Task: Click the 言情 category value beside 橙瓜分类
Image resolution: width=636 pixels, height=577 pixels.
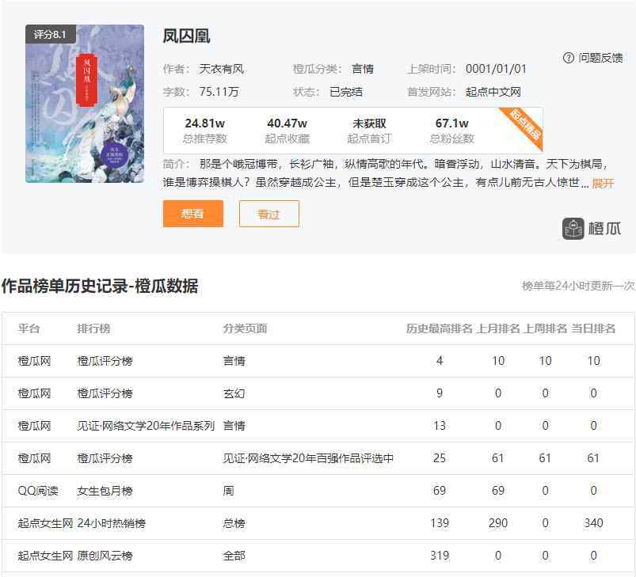Action: coord(363,69)
